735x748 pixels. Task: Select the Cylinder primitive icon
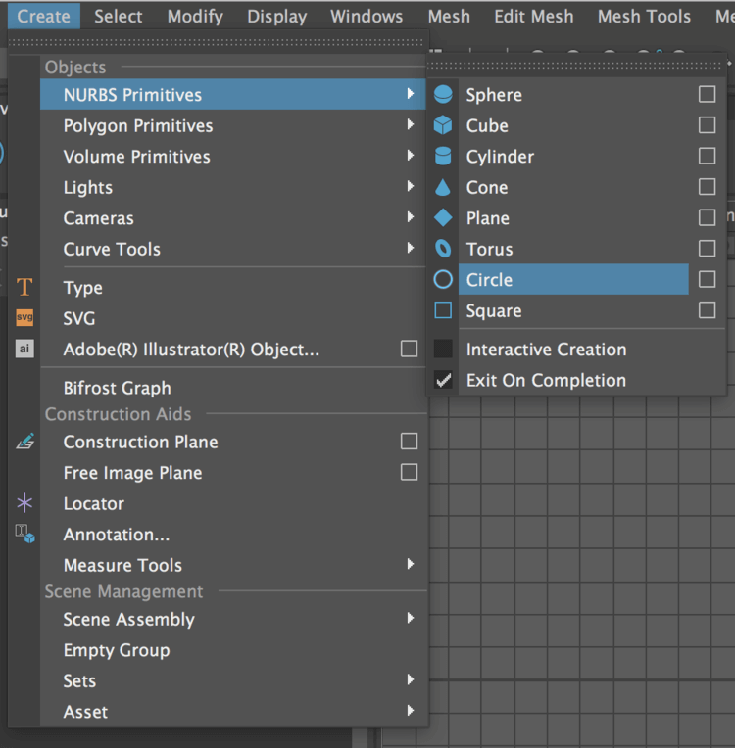443,157
